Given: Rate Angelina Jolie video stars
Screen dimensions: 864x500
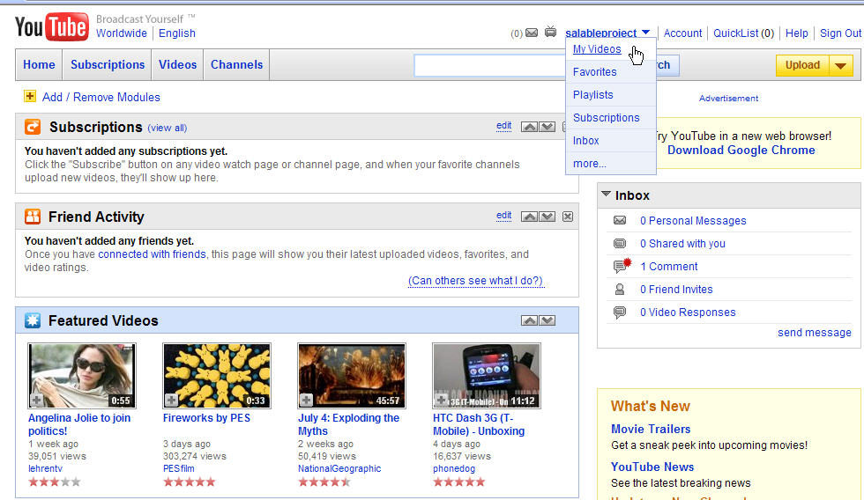Looking at the screenshot, I should [x=55, y=482].
